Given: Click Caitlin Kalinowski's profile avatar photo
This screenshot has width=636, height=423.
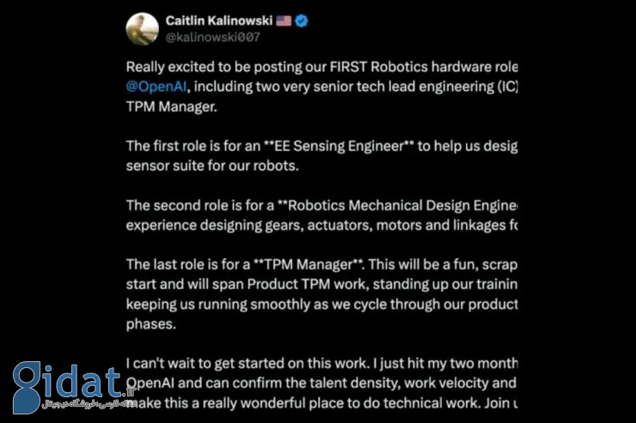Looking at the screenshot, I should point(142,29).
